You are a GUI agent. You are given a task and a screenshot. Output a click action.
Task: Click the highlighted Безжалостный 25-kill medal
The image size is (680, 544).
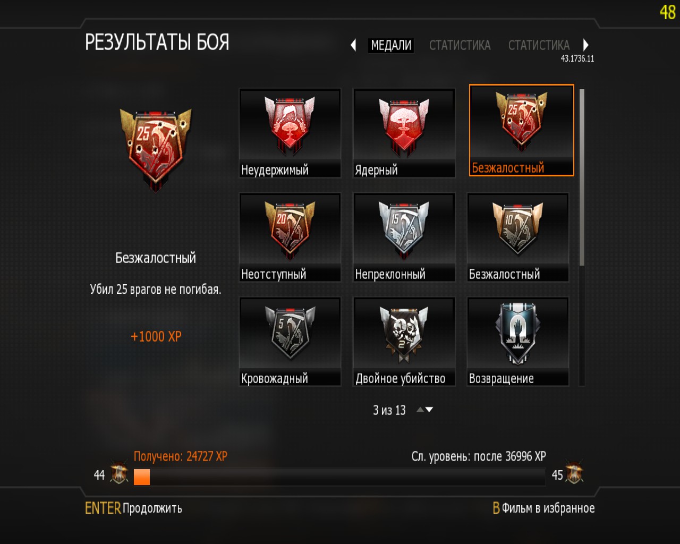pyautogui.click(x=522, y=130)
